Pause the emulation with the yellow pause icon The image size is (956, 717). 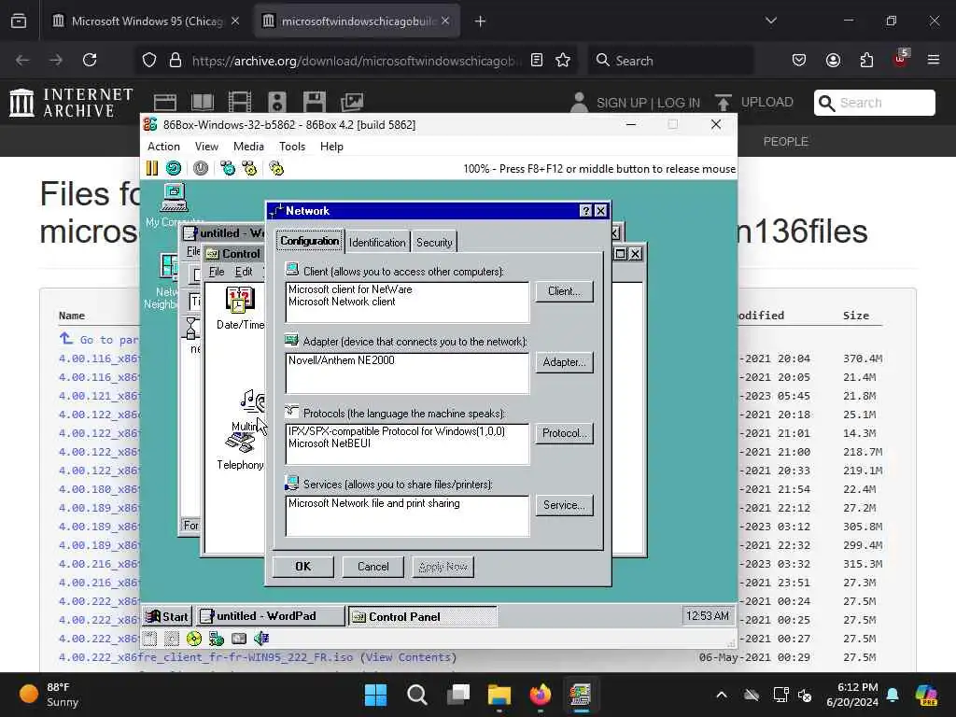(152, 168)
